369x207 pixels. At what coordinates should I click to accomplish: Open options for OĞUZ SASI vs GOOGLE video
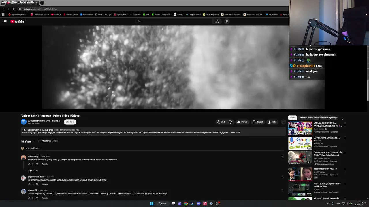pos(345,138)
